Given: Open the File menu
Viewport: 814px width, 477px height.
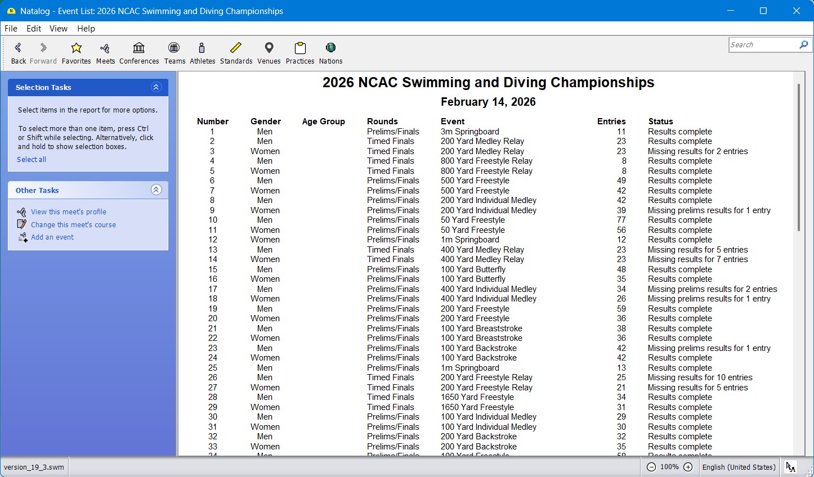Looking at the screenshot, I should click(11, 29).
